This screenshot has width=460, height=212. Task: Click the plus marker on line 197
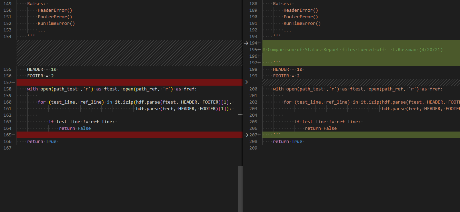259,63
